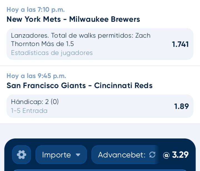This screenshot has width=200, height=171.
Task: Click the total odds @ 3.29
Action: coord(176,155)
